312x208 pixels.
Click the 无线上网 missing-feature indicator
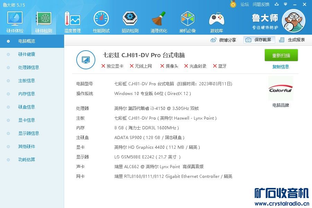[141, 66]
